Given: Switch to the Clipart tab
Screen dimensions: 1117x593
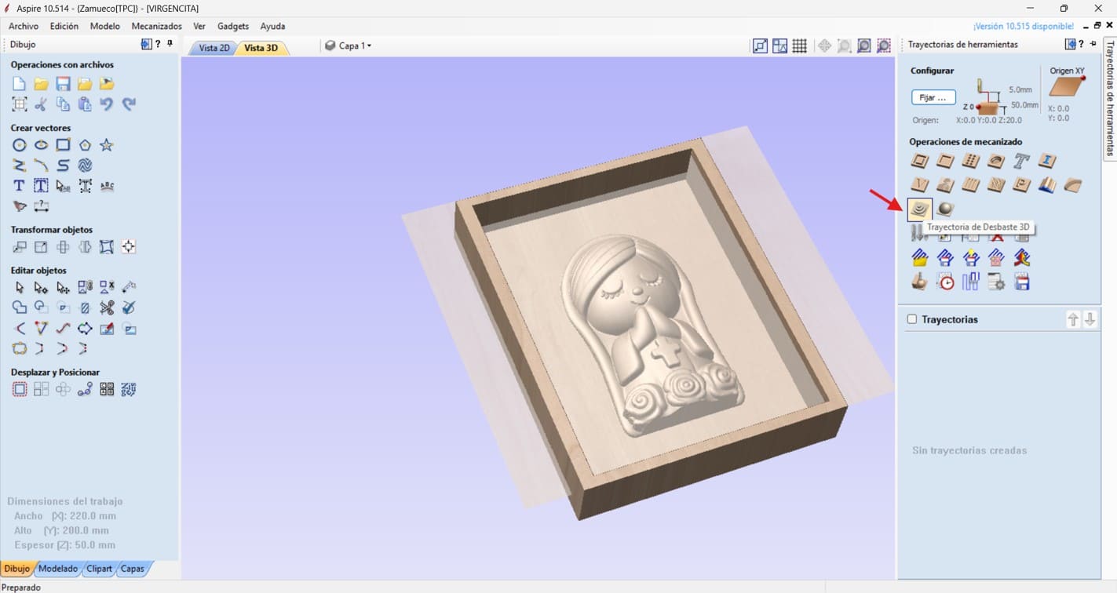Looking at the screenshot, I should pyautogui.click(x=100, y=569).
